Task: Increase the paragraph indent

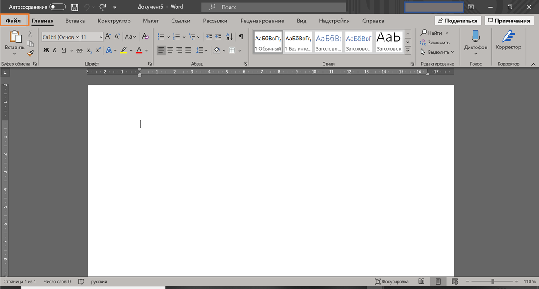Action: (218, 37)
